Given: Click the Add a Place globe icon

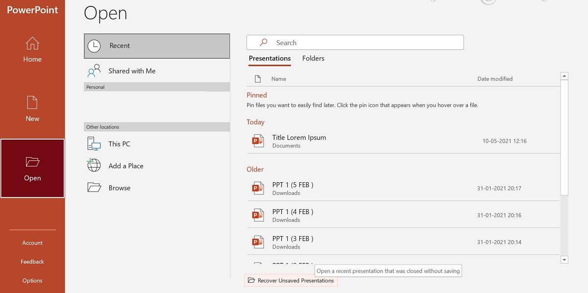Looking at the screenshot, I should pos(93,166).
